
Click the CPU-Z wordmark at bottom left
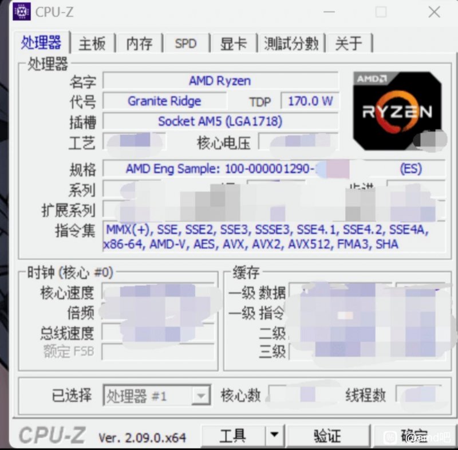(52, 435)
